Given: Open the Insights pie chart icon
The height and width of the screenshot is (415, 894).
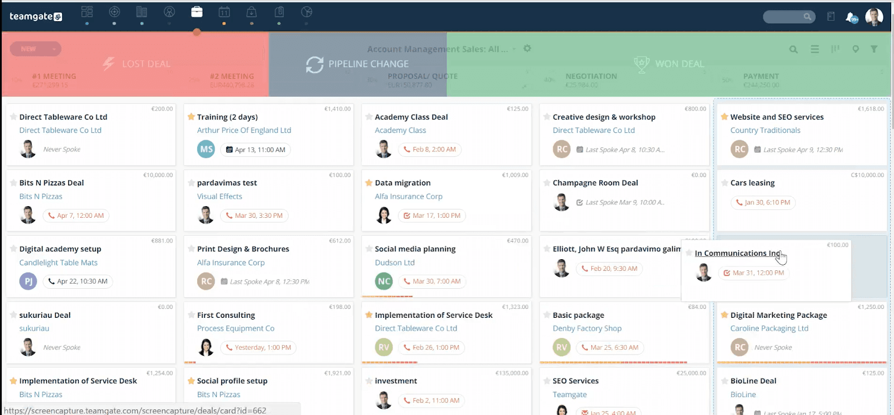Looking at the screenshot, I should coord(306,12).
